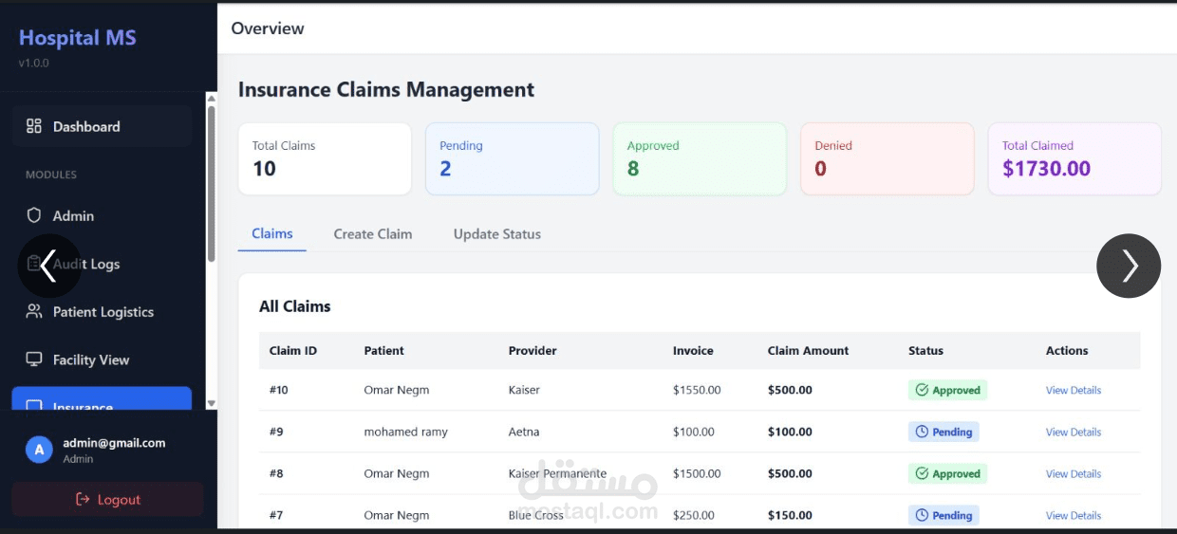Click the Pending clock icon on claim #9
This screenshot has height=534, width=1177.
922,432
